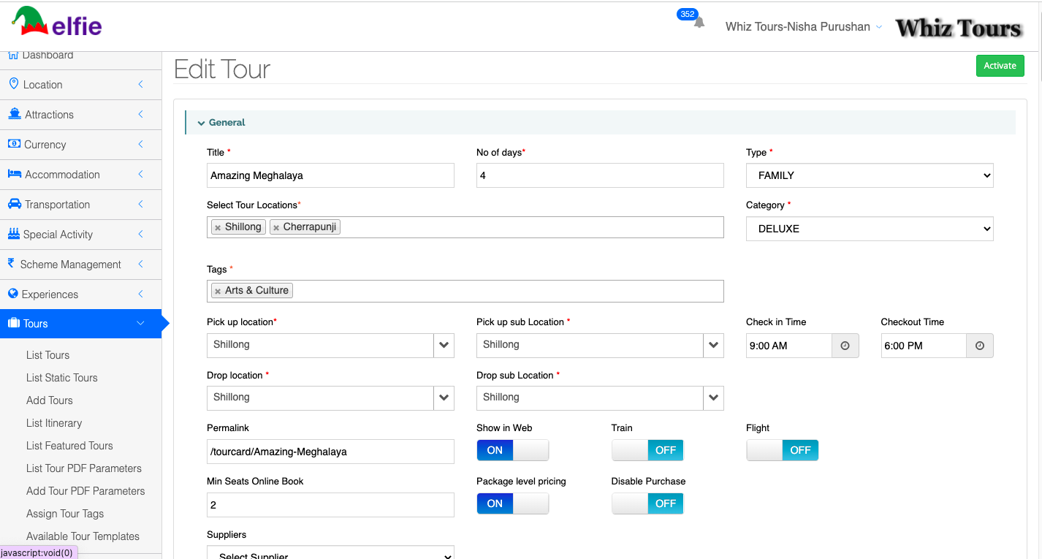Image resolution: width=1042 pixels, height=559 pixels.
Task: Click the Scheme Management rupee icon
Action: 11,263
